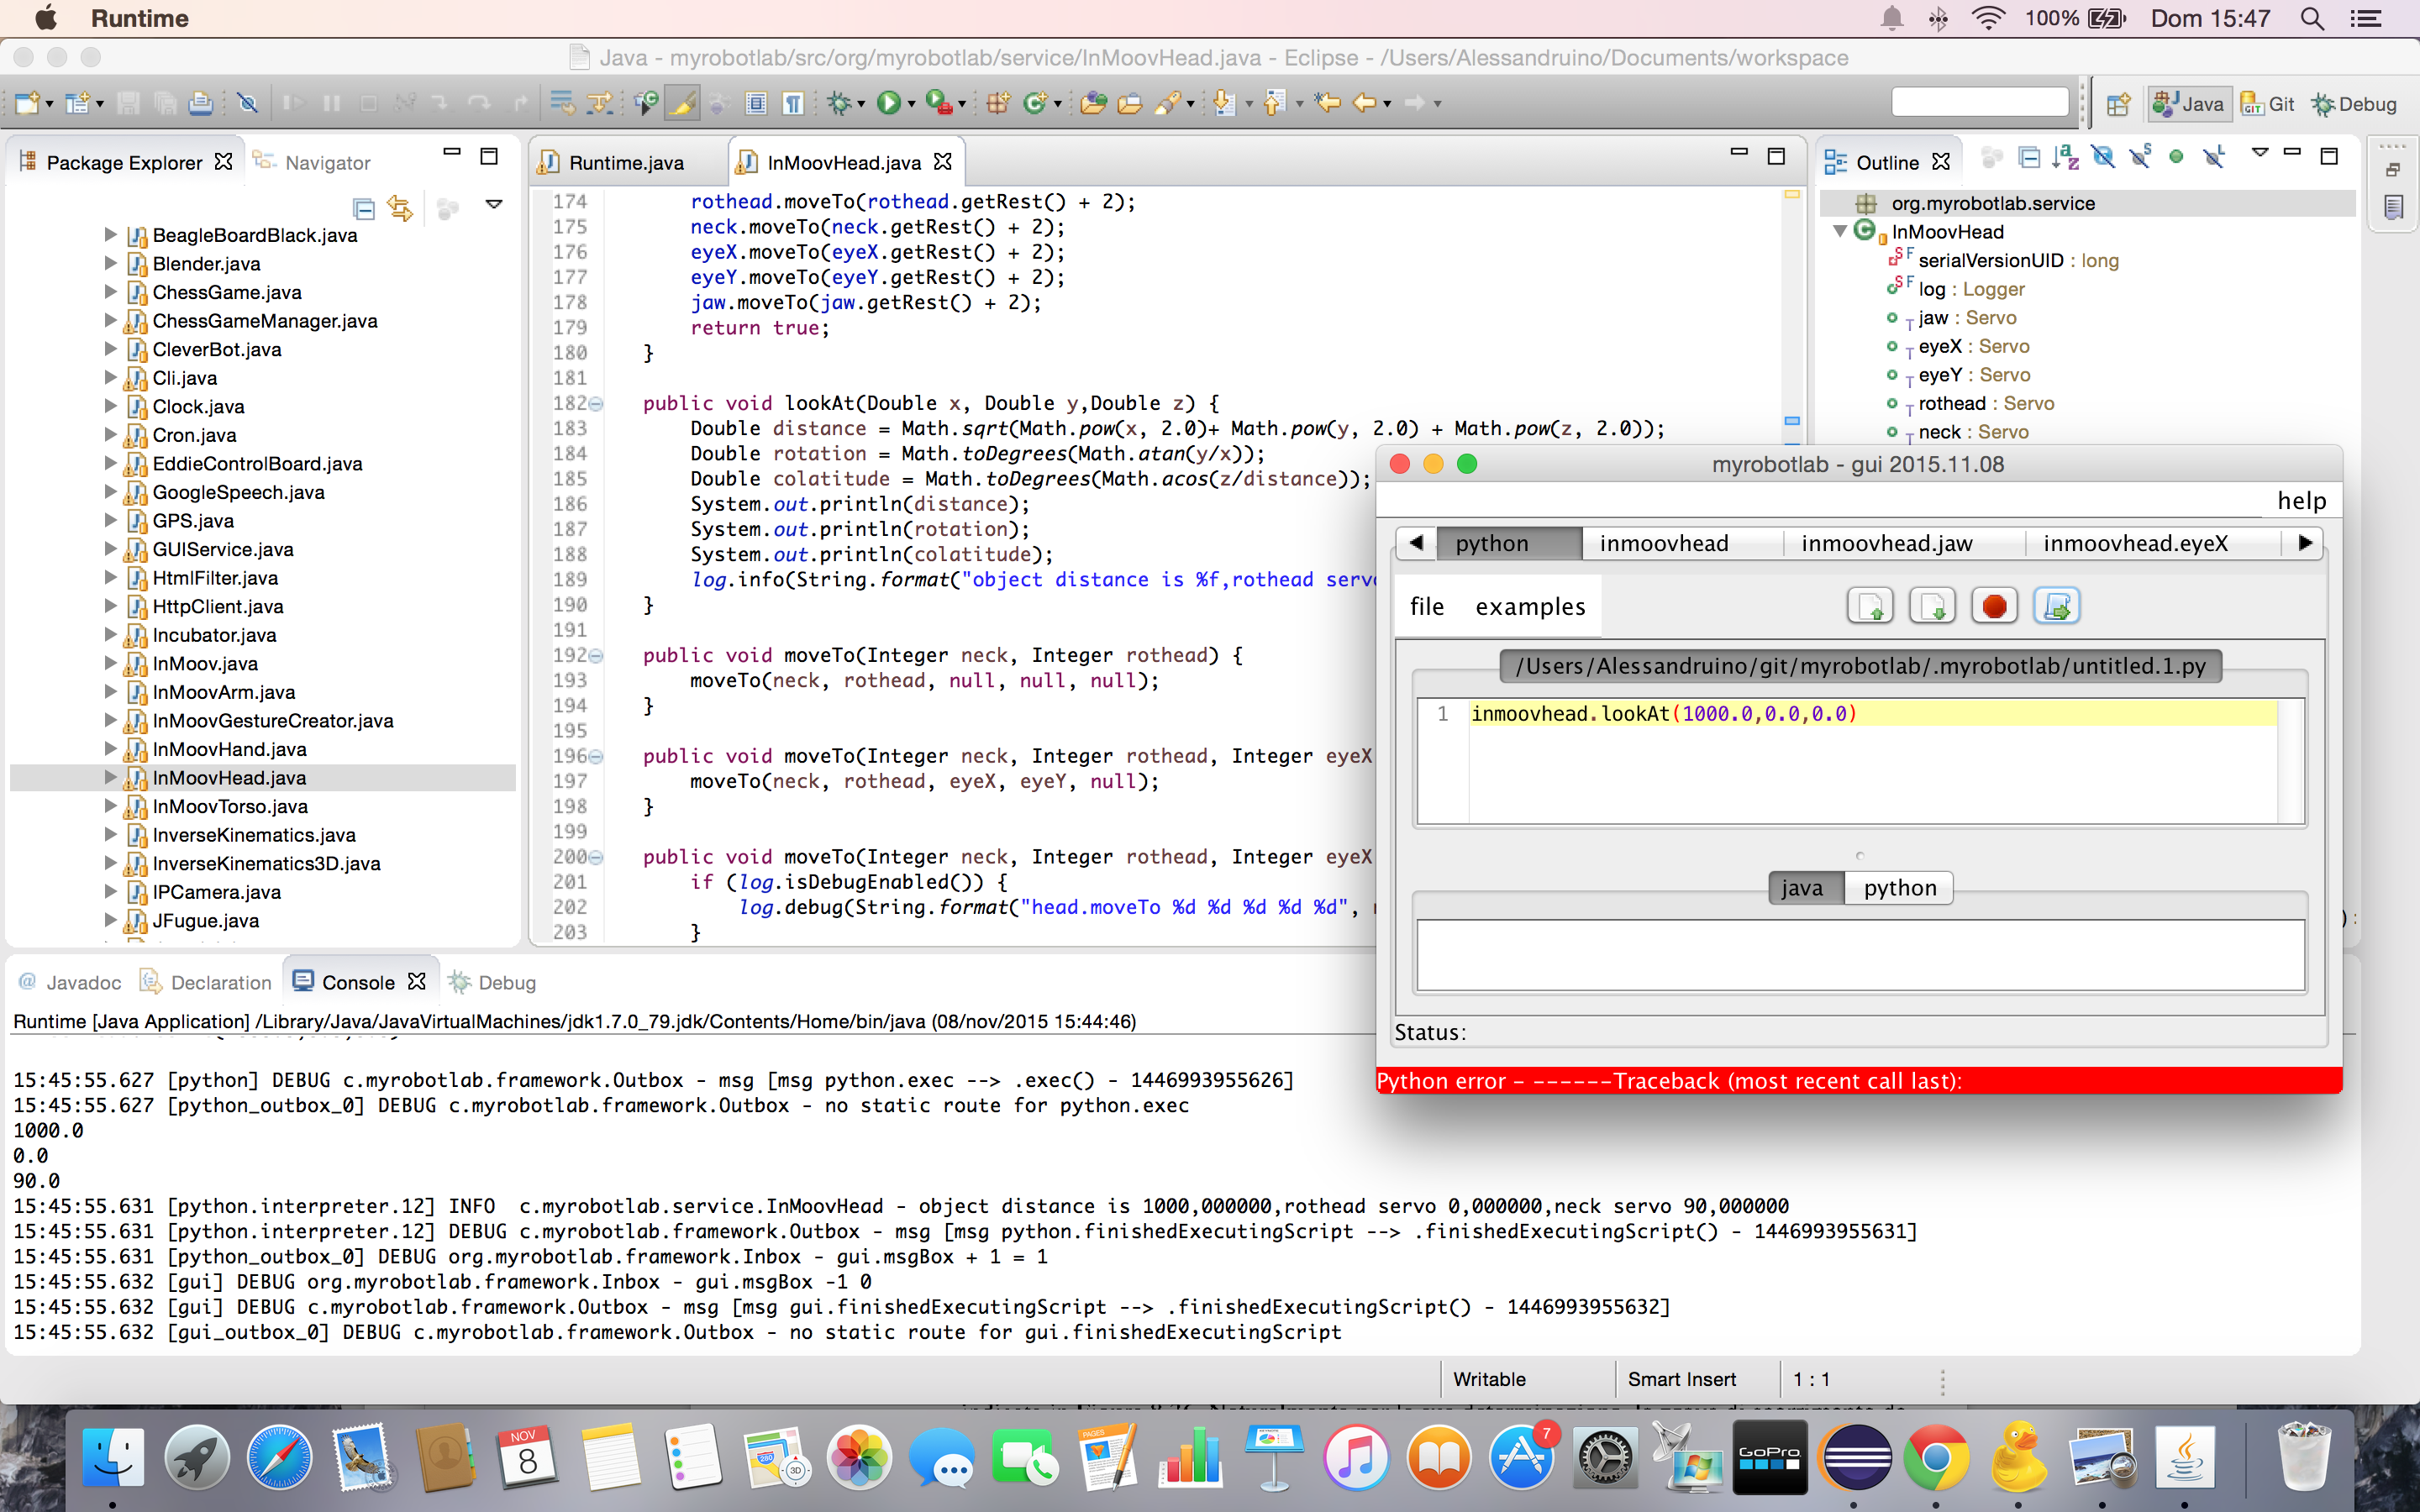Switch to the Runtime.java editor tab

click(x=626, y=162)
